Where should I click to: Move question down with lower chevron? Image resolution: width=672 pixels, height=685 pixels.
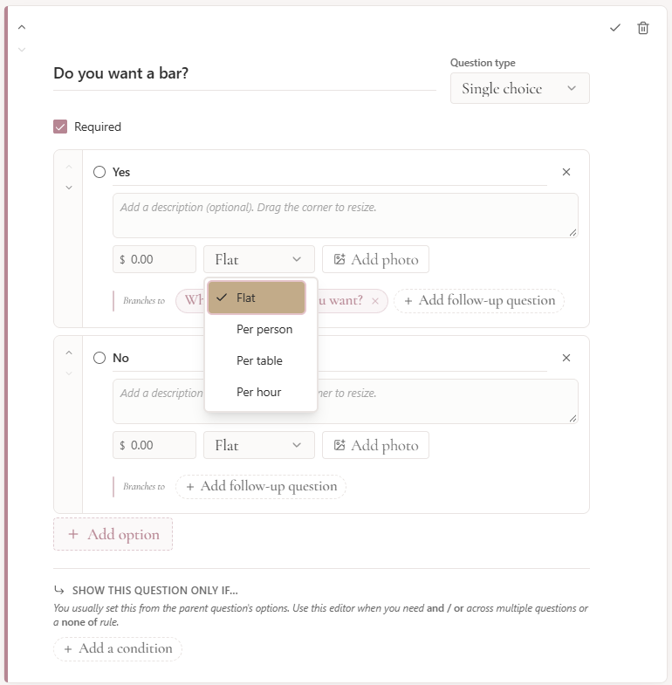tap(22, 50)
